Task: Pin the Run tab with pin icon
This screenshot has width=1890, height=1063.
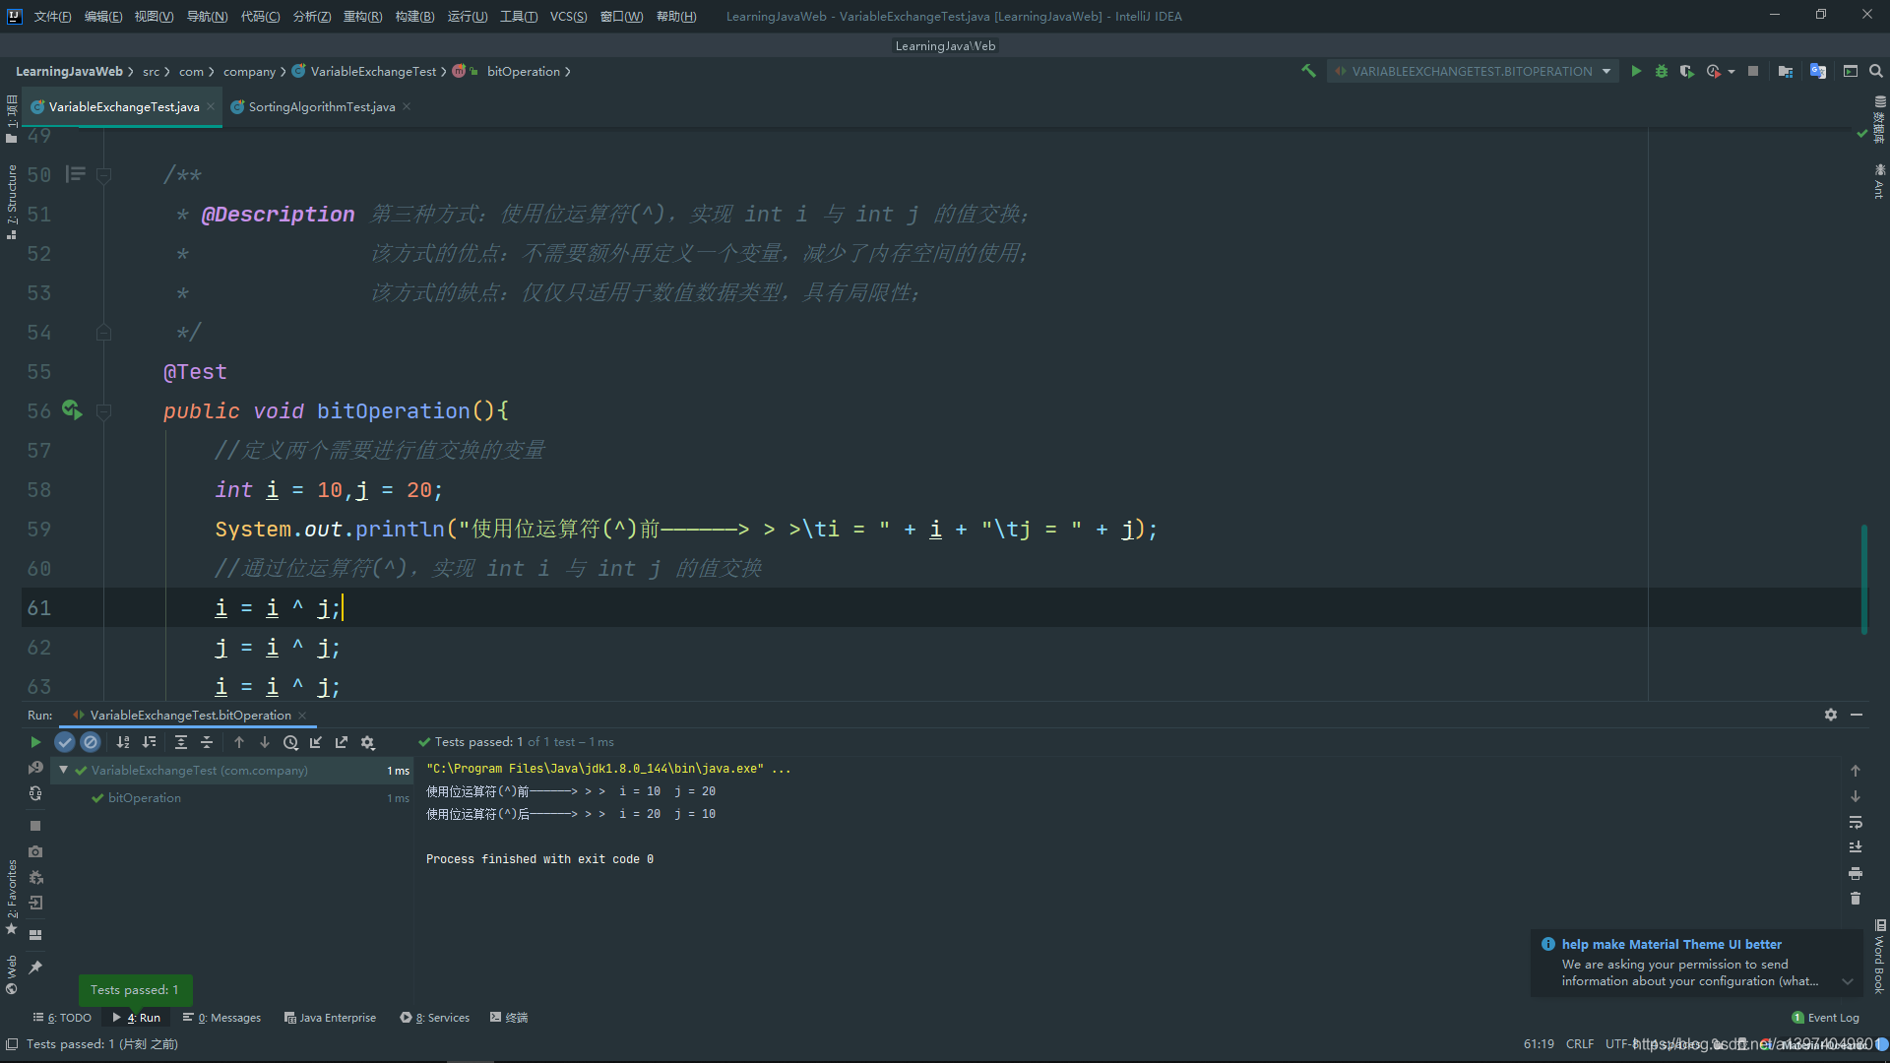Action: tap(35, 968)
